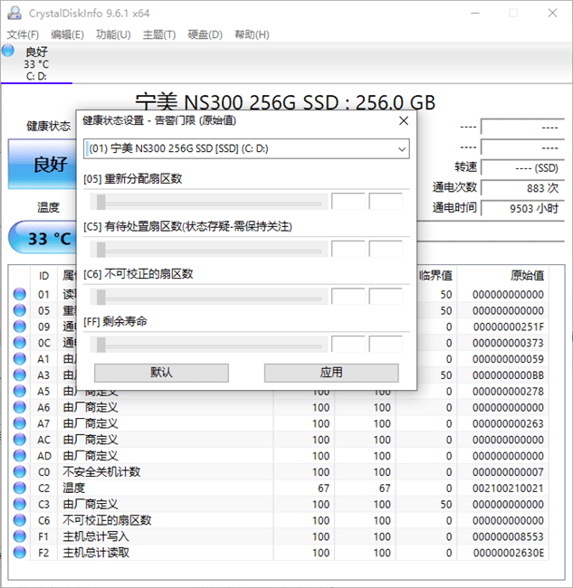Open the disk selection dropdown in dialog
The image size is (573, 588).
coord(246,148)
